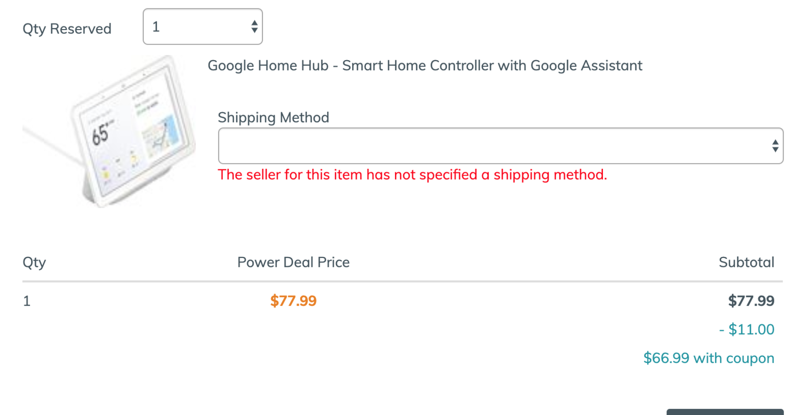This screenshot has height=415, width=792.
Task: Click the Shipping Method selector arrows
Action: (775, 146)
